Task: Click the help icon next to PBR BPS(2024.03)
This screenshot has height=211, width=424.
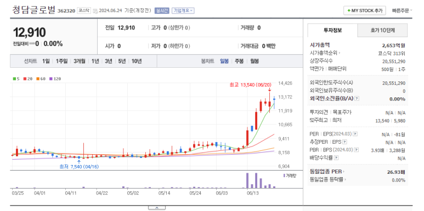Action: pos(357,150)
